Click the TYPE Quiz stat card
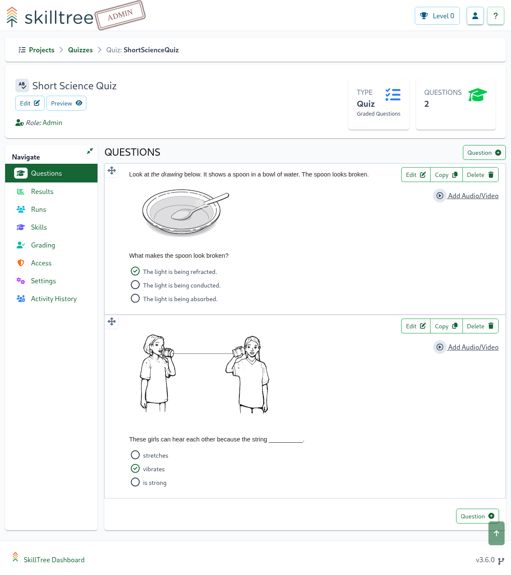 (x=379, y=104)
